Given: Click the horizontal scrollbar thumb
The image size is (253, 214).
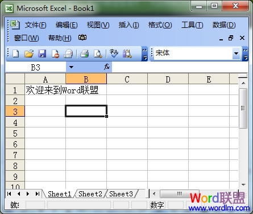Looking at the screenshot, I should [179, 194].
